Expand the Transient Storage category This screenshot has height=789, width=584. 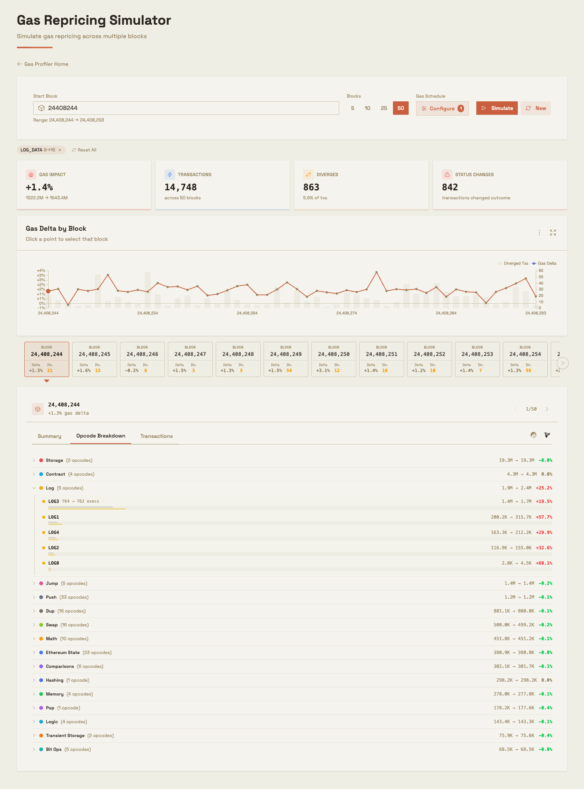pos(292,736)
